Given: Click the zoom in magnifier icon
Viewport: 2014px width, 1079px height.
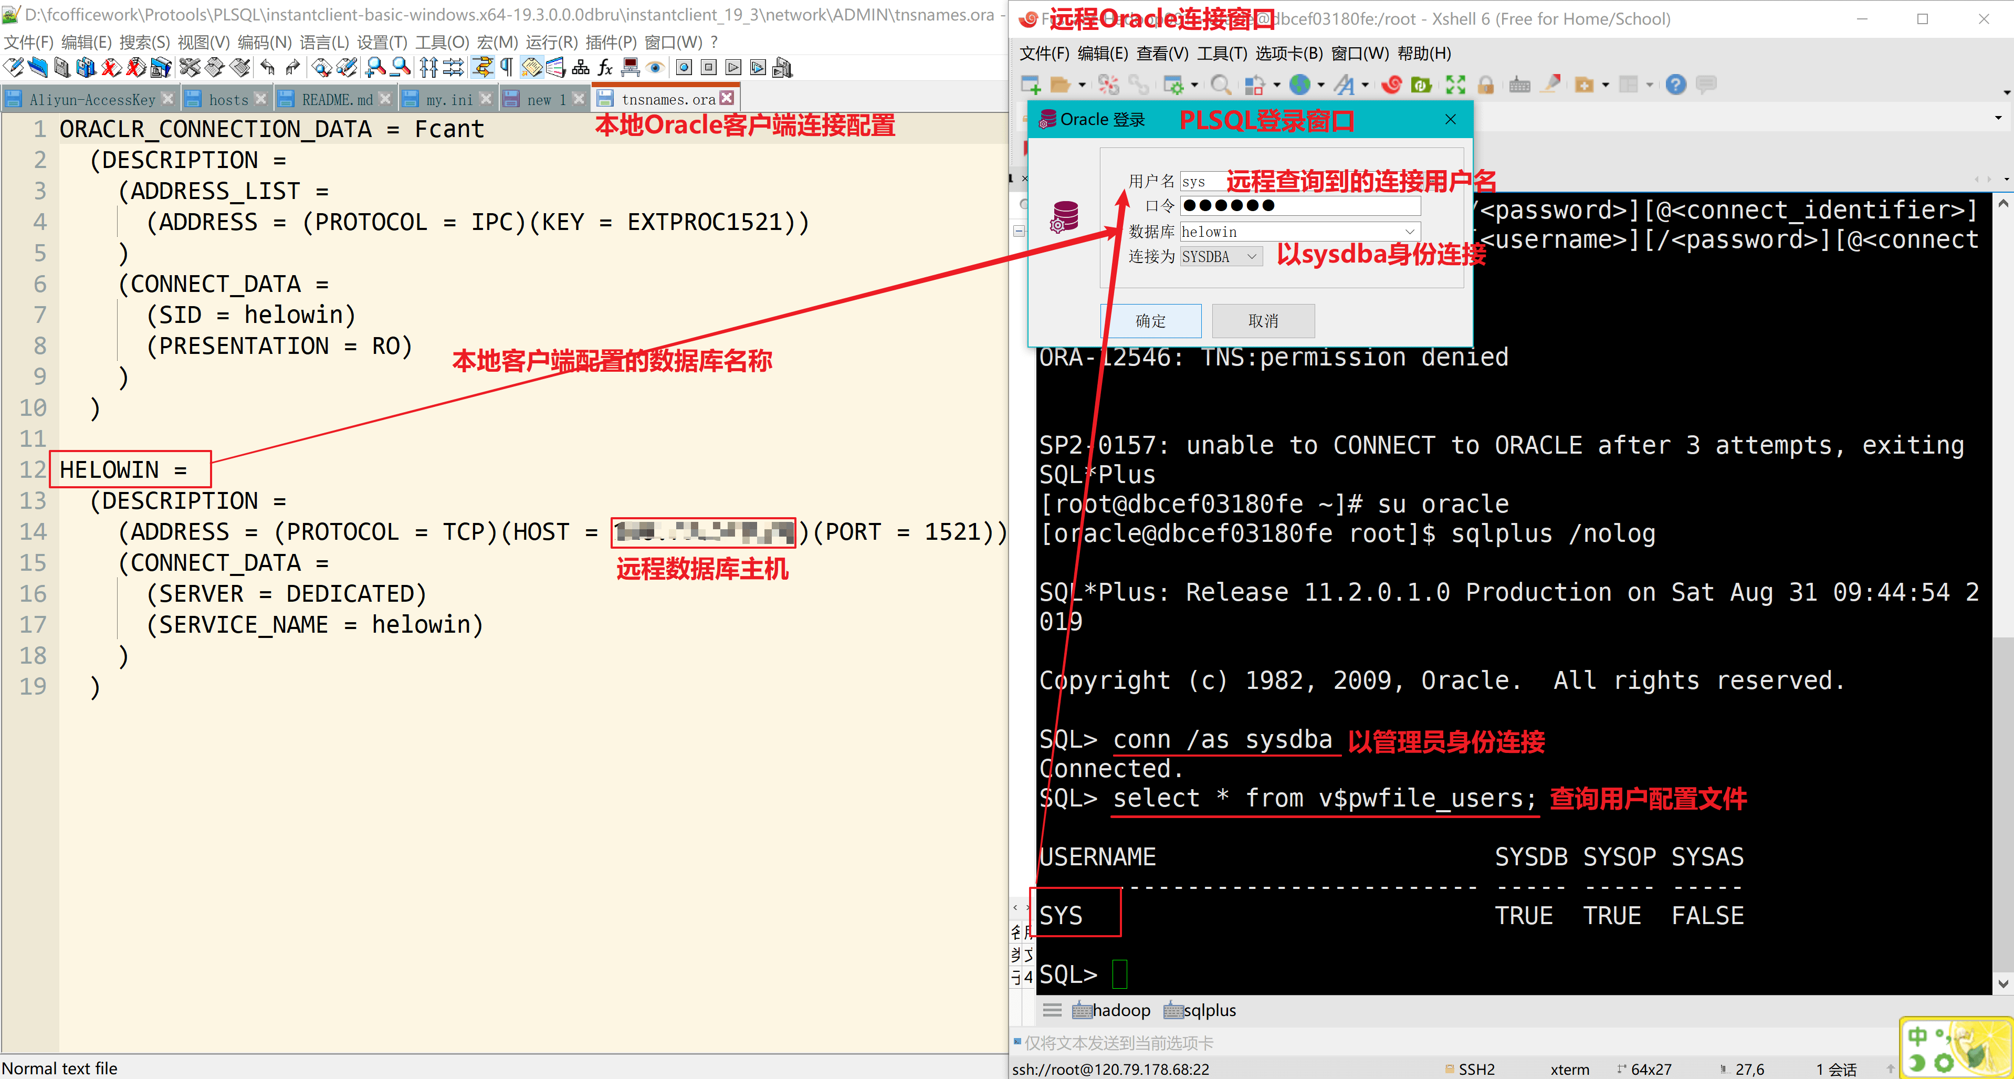Looking at the screenshot, I should pyautogui.click(x=375, y=68).
